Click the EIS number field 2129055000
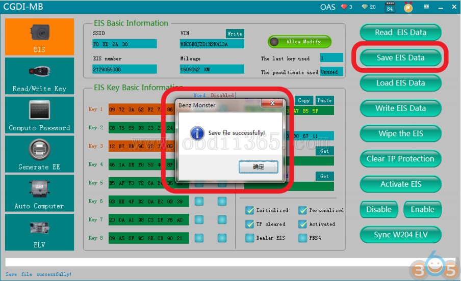The image size is (461, 281). tap(124, 69)
